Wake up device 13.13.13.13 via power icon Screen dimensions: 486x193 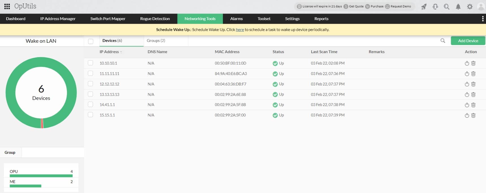467,95
